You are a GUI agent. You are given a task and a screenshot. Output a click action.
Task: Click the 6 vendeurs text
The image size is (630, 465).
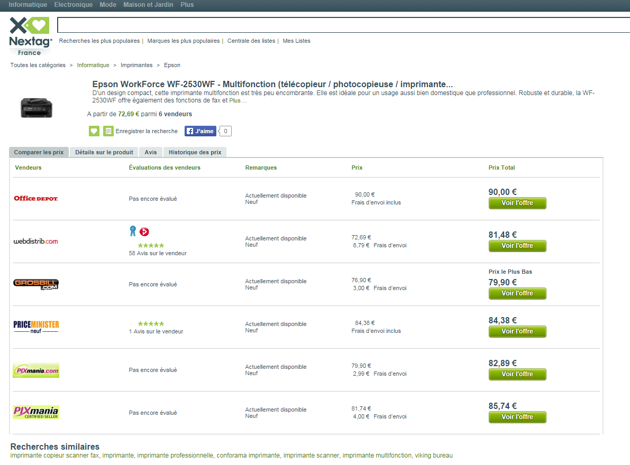click(x=175, y=114)
